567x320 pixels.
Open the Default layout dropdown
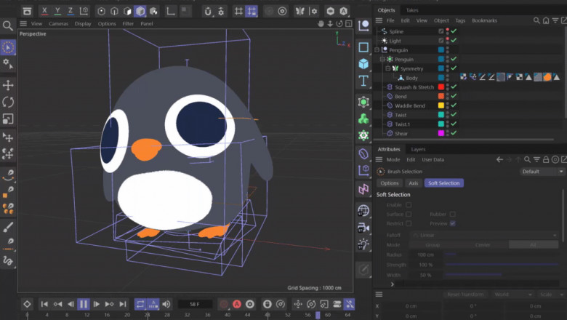coord(542,172)
